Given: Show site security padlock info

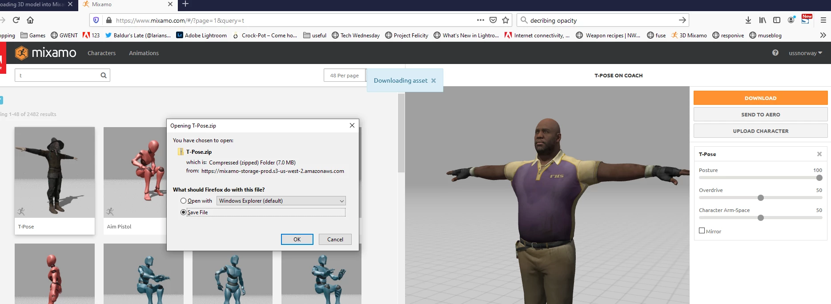Looking at the screenshot, I should (108, 20).
